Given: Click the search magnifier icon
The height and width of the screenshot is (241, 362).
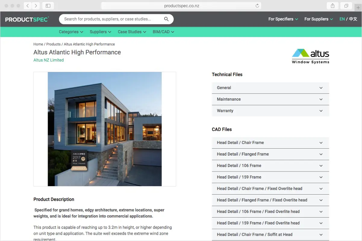Looking at the screenshot, I should coord(166,19).
